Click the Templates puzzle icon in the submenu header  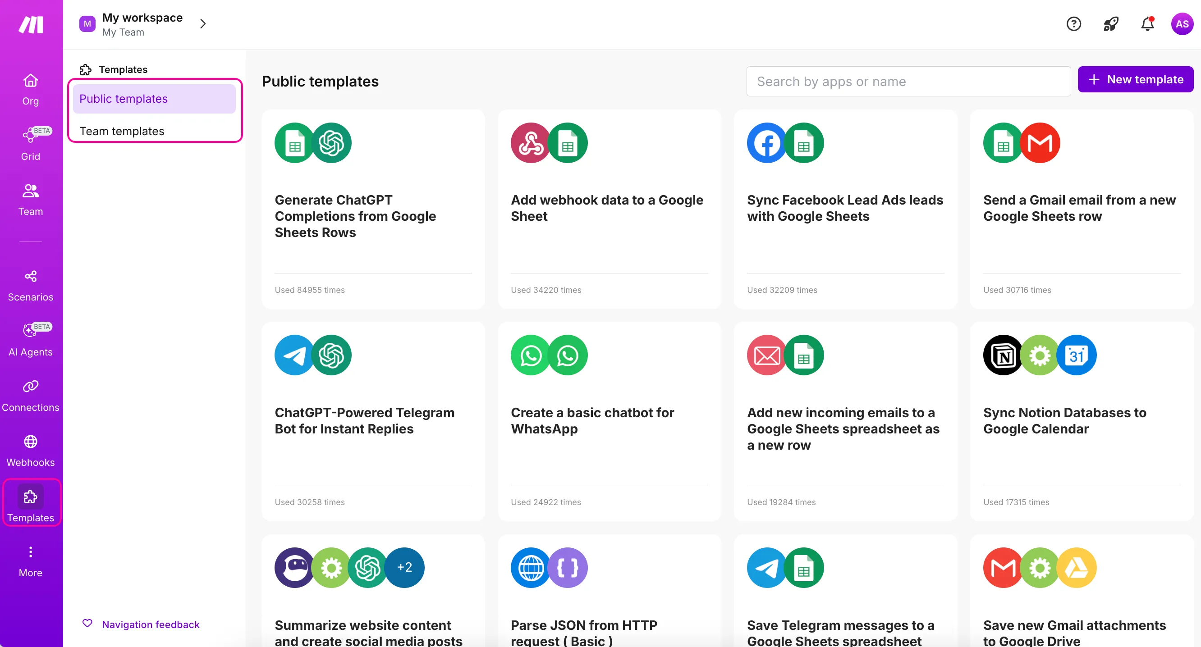pyautogui.click(x=85, y=69)
